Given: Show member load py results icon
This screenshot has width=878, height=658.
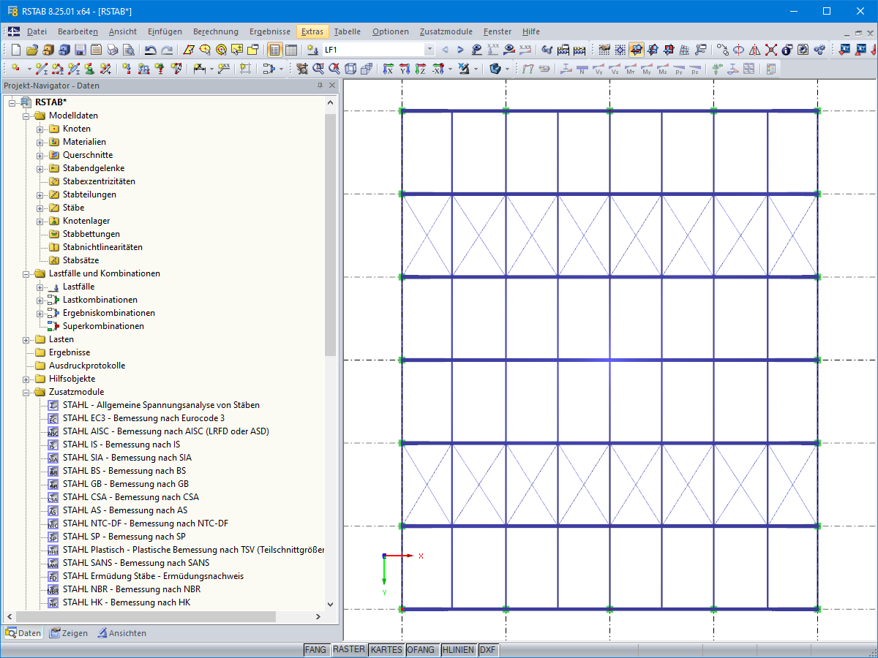Looking at the screenshot, I should [679, 69].
